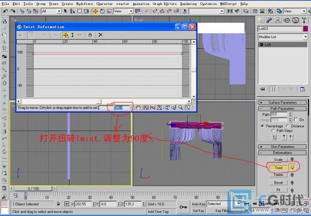Click the Undo arrow icon
The height and width of the screenshot is (216, 311).
click(6, 11)
